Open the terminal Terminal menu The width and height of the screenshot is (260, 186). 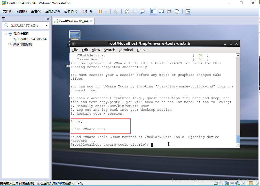pyautogui.click(x=126, y=50)
